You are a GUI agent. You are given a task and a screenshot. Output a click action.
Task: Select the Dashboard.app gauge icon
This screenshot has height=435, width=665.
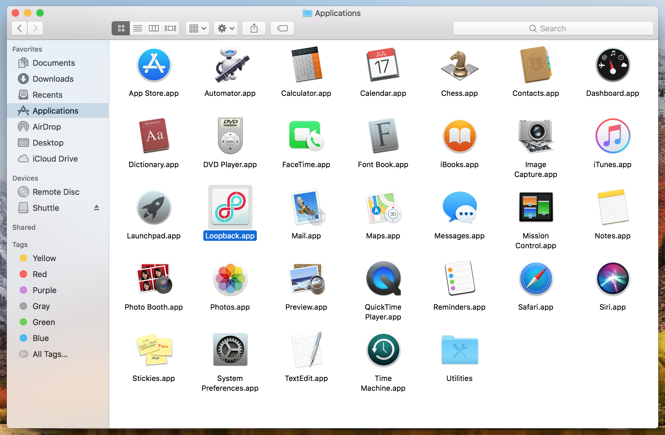[x=613, y=65]
